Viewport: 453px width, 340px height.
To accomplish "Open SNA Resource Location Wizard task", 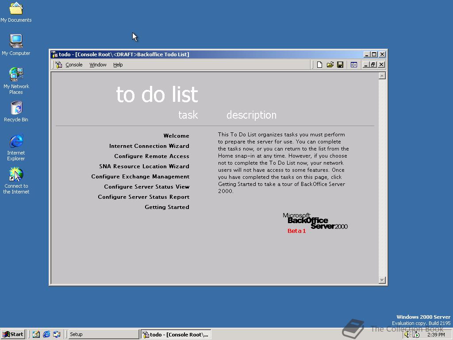I will (144, 166).
